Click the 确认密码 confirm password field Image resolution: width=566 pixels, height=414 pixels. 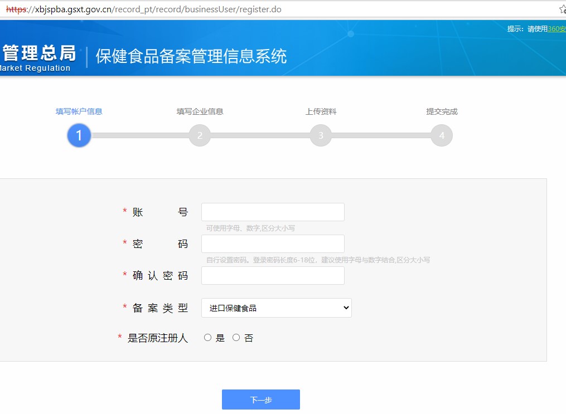[272, 275]
